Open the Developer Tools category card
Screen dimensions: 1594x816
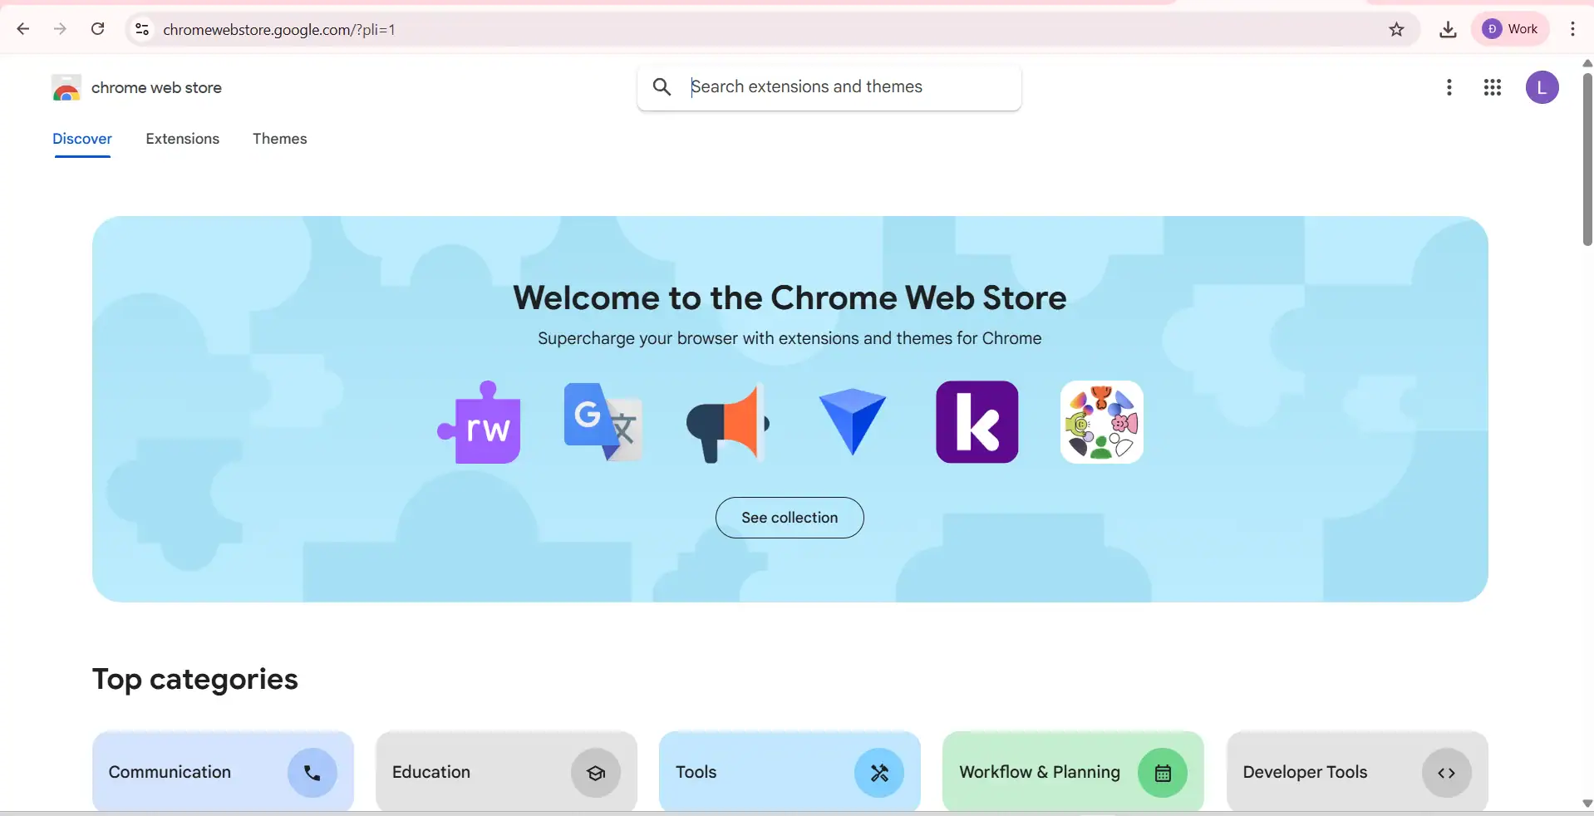(1357, 772)
